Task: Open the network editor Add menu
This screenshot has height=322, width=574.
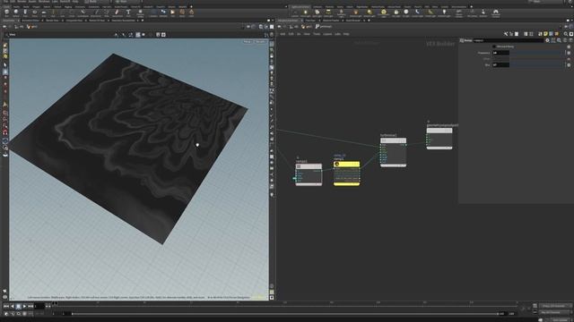Action: [x=283, y=34]
